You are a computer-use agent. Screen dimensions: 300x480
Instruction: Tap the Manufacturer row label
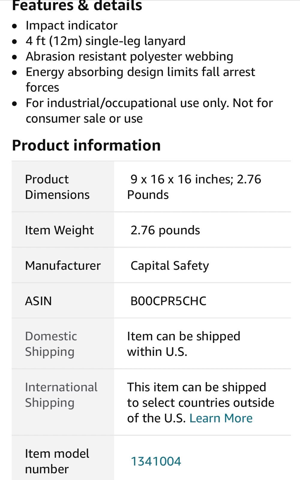coord(63,265)
